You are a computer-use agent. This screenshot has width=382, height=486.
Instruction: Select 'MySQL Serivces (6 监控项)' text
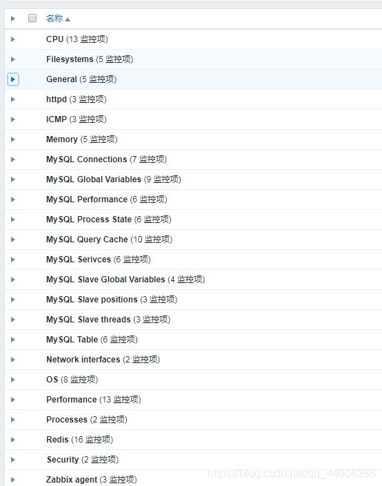pyautogui.click(x=99, y=260)
